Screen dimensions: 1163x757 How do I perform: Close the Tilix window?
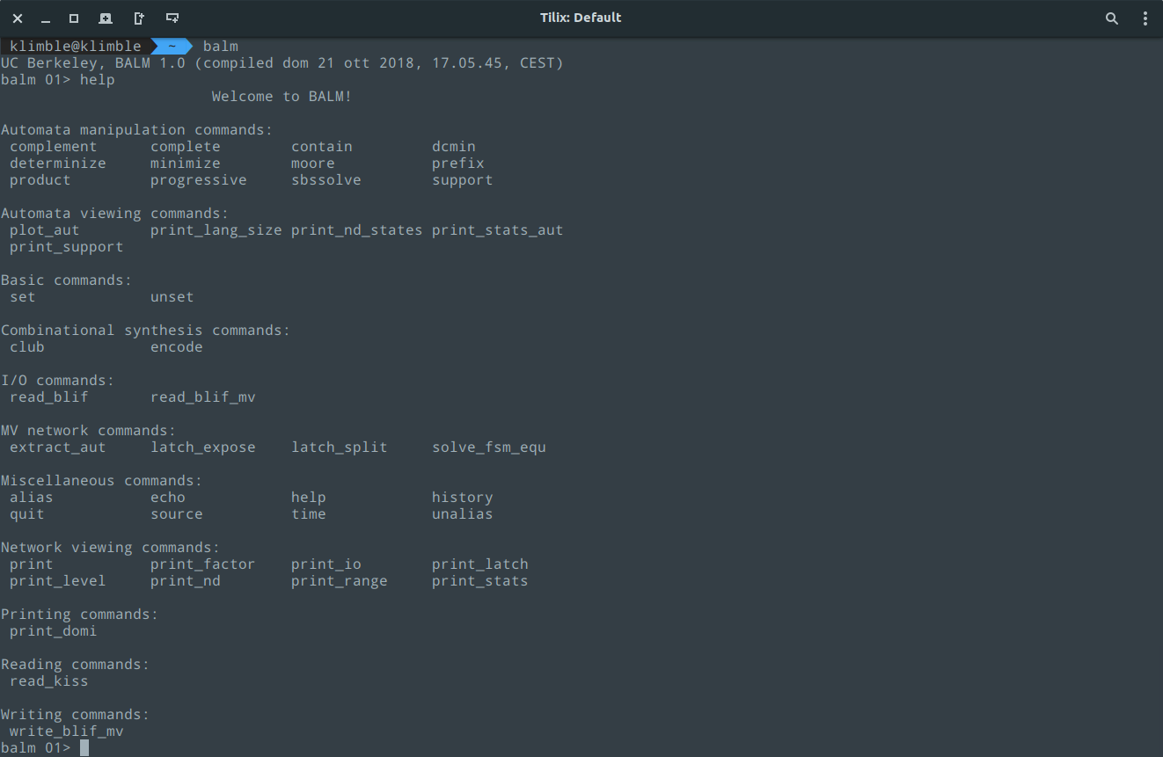click(x=18, y=18)
